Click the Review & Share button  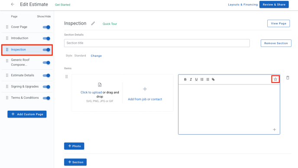point(274,5)
